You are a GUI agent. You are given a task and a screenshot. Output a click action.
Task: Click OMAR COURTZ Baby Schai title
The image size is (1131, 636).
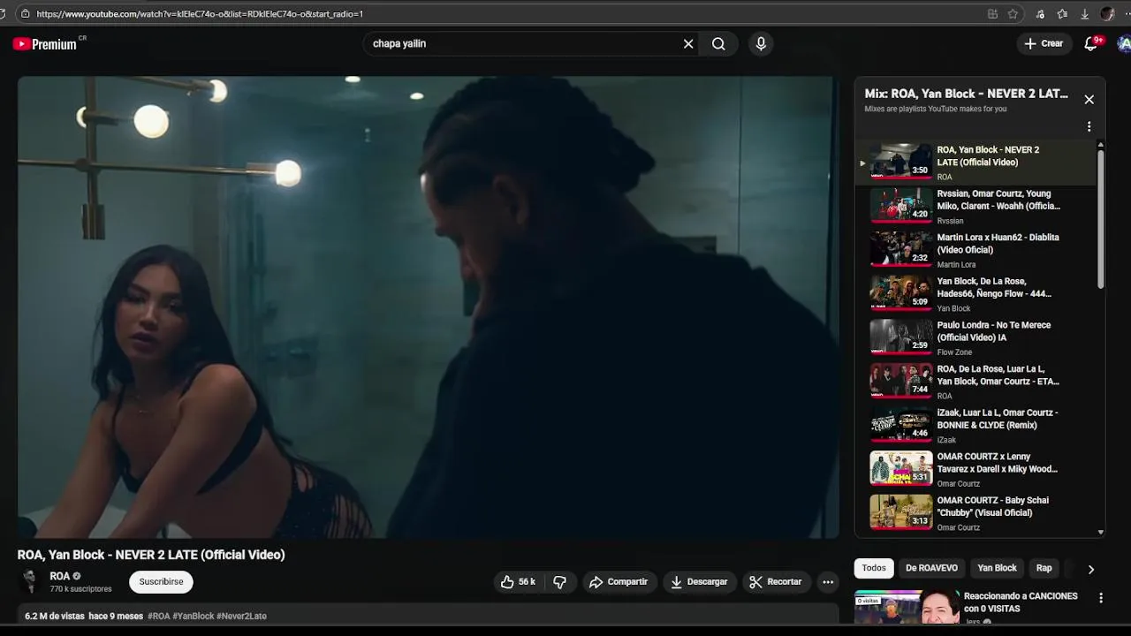tap(992, 506)
